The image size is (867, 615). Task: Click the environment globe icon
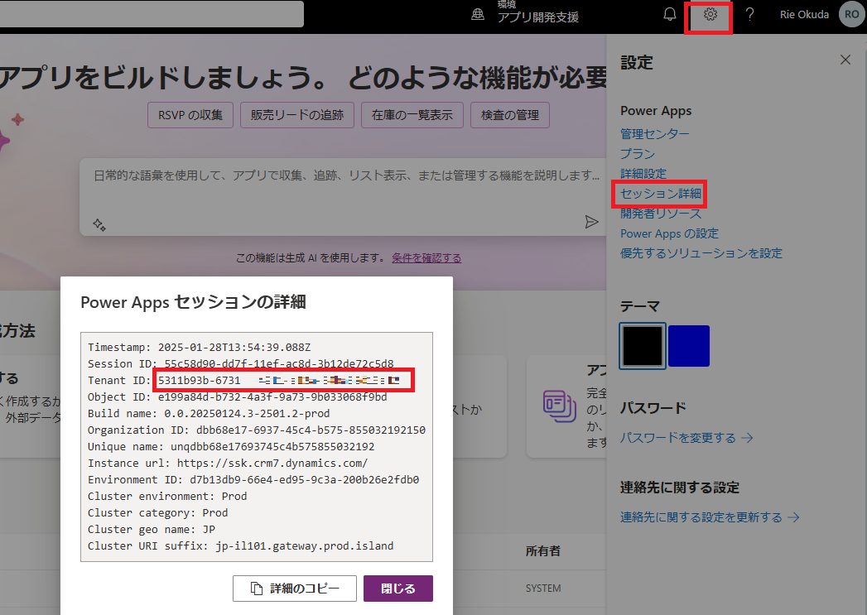pyautogui.click(x=478, y=15)
